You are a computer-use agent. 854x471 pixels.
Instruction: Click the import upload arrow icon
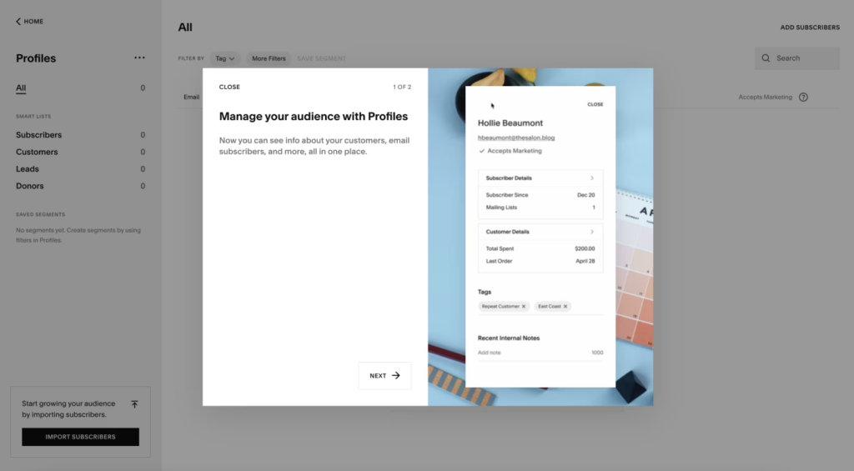(x=134, y=404)
